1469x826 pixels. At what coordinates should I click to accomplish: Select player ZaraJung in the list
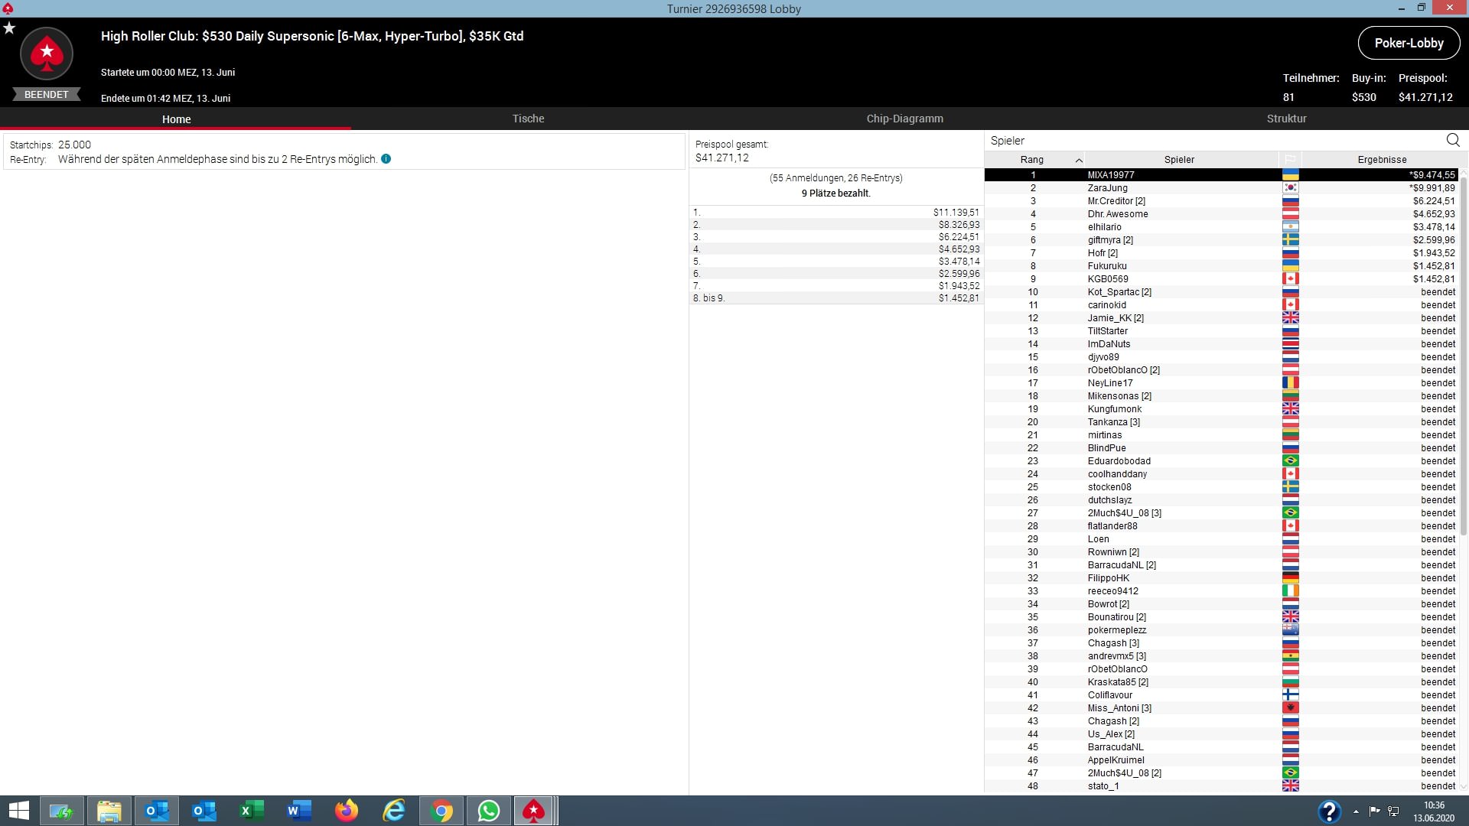pos(1107,188)
